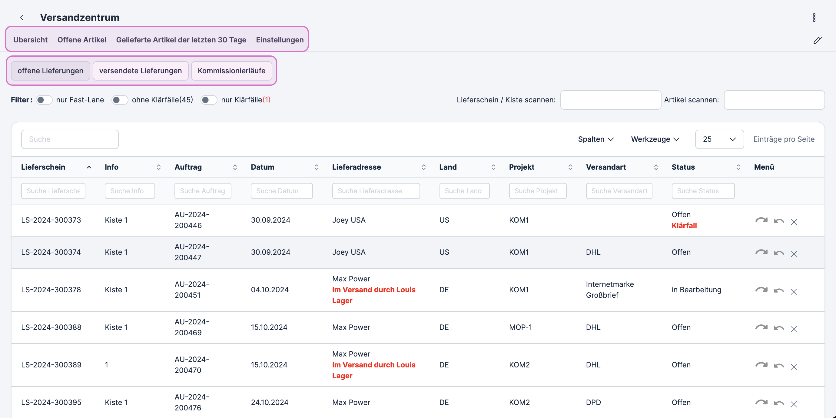Click the Lieferschein / Kiste scannen field
The width and height of the screenshot is (836, 418).
click(x=610, y=100)
